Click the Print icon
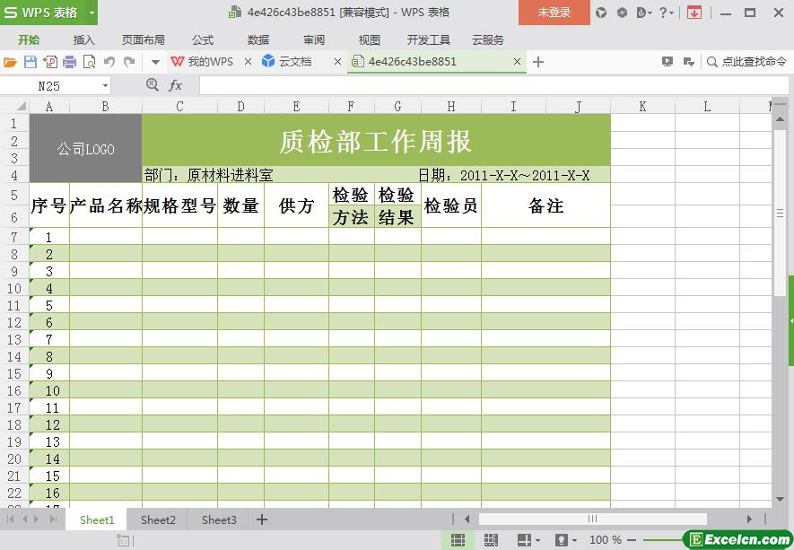 pos(69,62)
